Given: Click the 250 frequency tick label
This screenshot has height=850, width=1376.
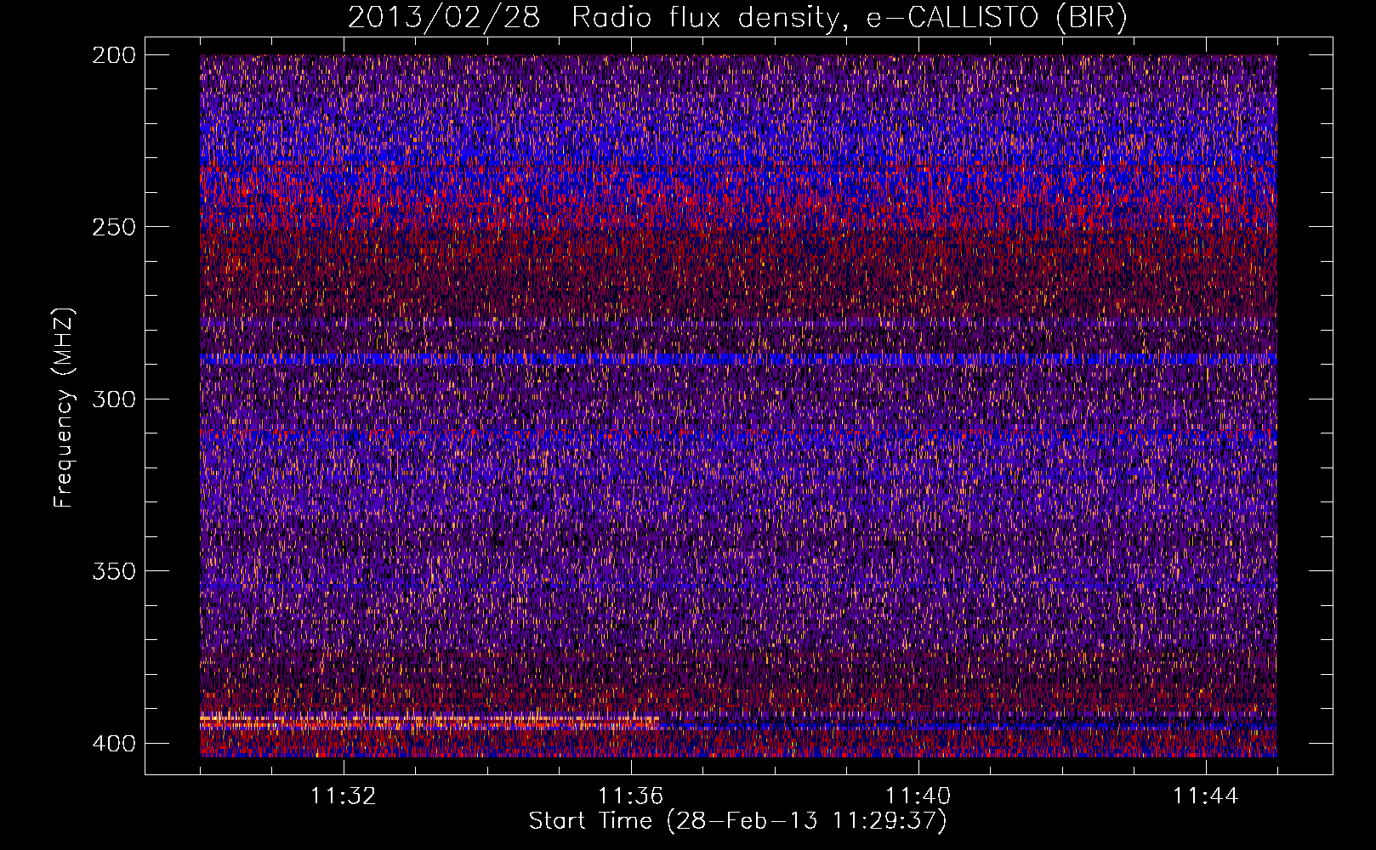Looking at the screenshot, I should tap(113, 227).
